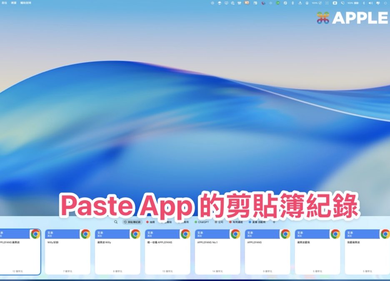Click the '蘋果迷 Willy' clipboard card

117,254
